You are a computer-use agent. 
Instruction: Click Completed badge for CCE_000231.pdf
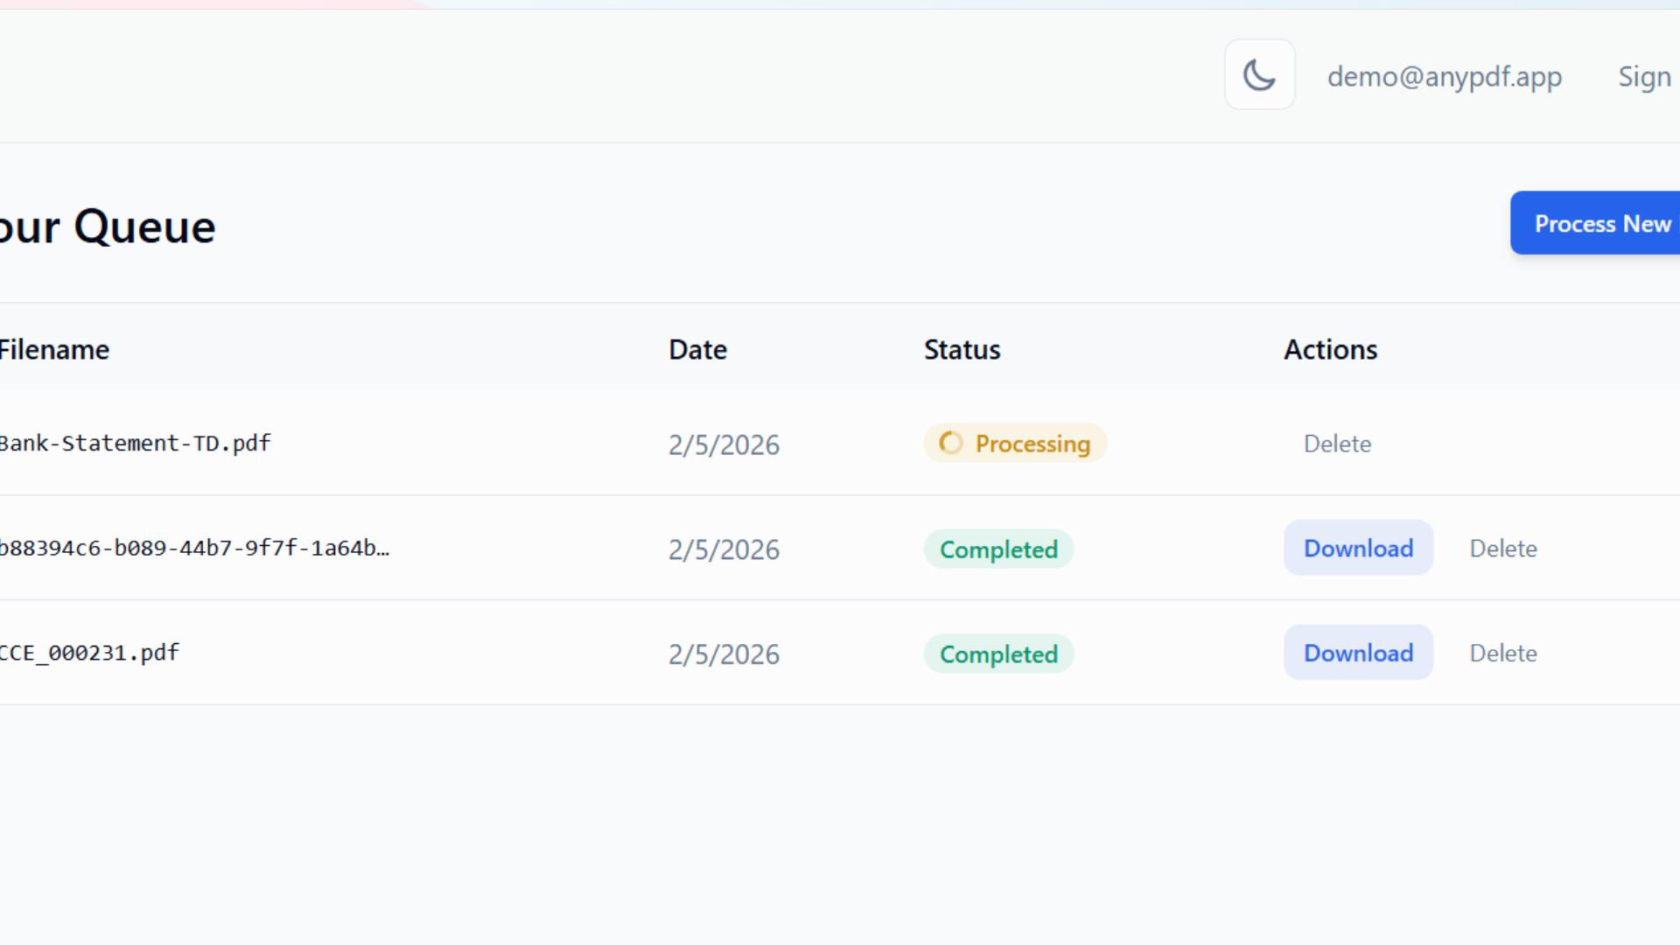(998, 654)
